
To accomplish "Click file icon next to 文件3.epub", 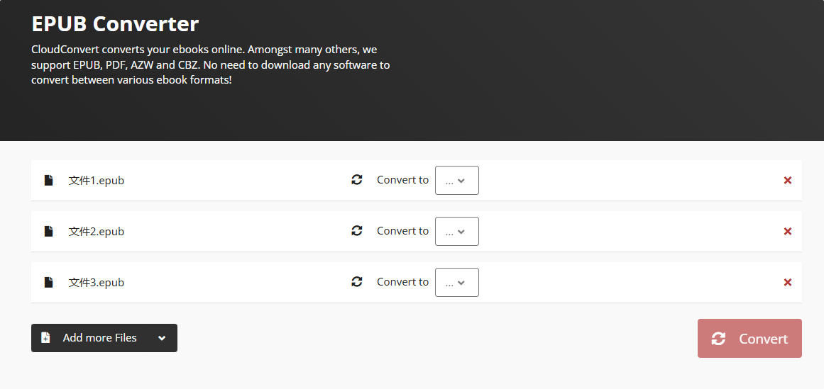I will 48,282.
